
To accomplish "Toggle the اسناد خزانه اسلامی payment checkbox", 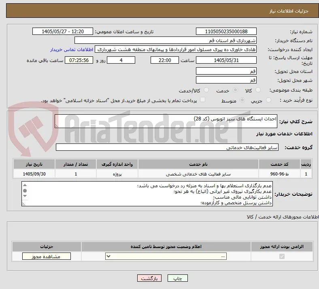I will 203,100.
